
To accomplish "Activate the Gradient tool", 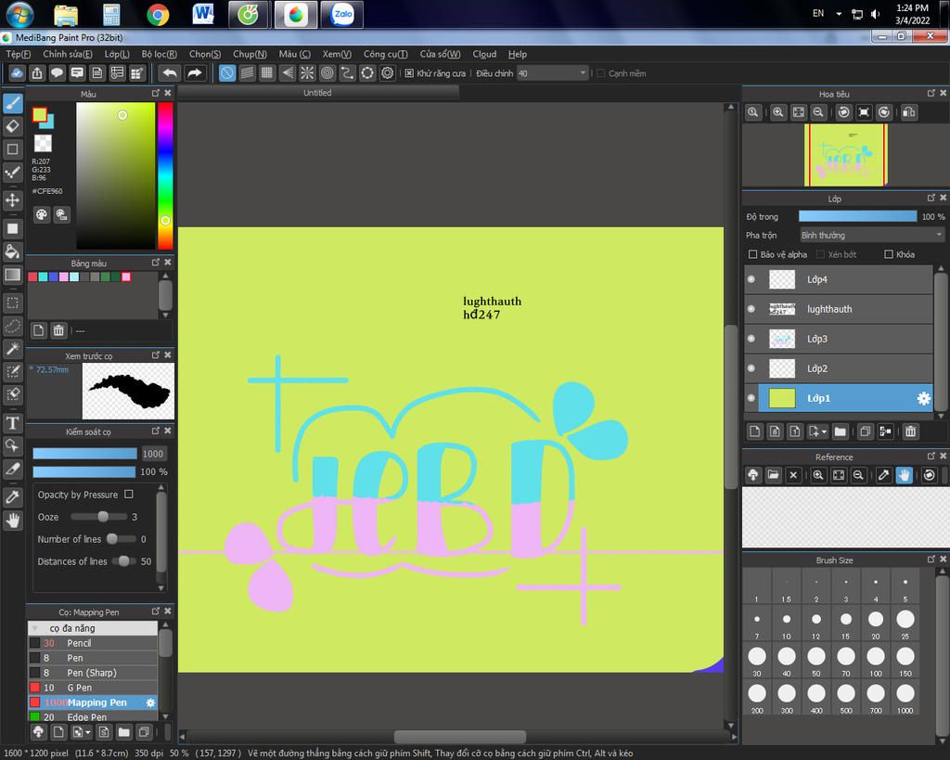I will [x=13, y=275].
